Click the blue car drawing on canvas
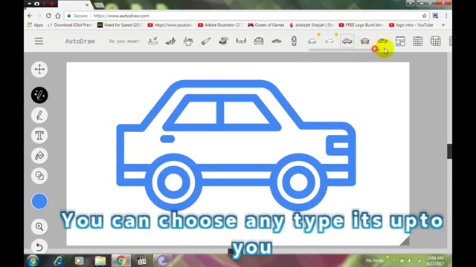The width and height of the screenshot is (476, 267). point(236,145)
